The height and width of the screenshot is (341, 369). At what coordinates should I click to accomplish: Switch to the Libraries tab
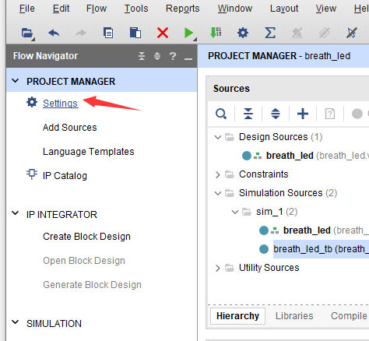[x=294, y=316]
